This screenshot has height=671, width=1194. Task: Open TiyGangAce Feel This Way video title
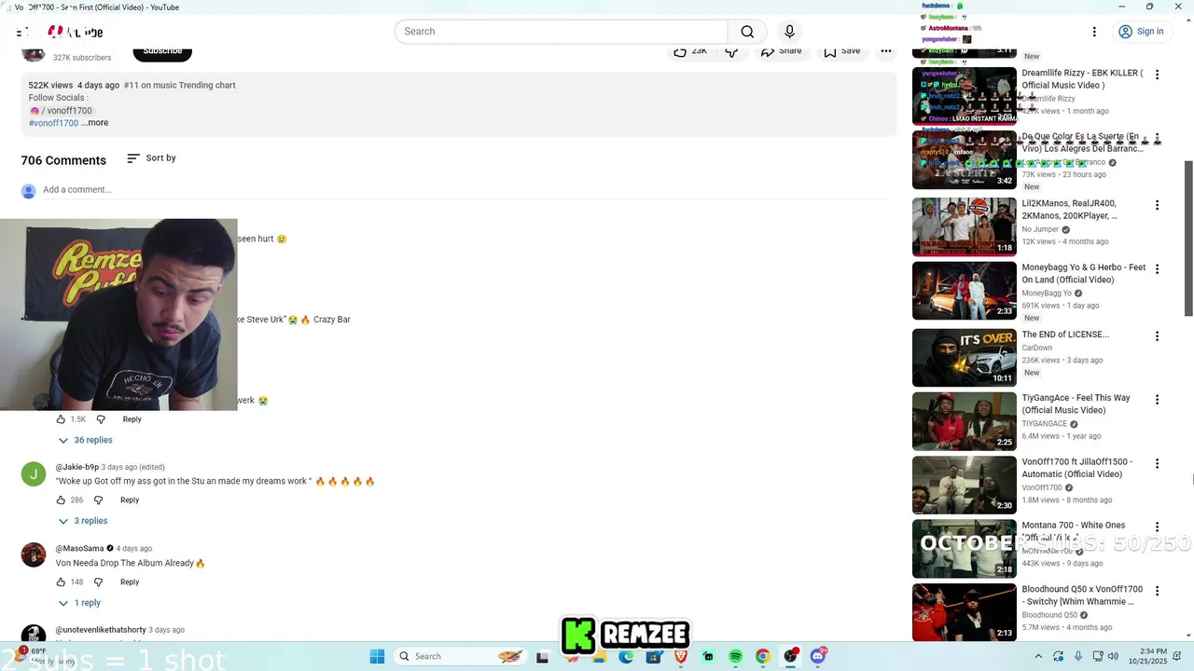[x=1076, y=404]
